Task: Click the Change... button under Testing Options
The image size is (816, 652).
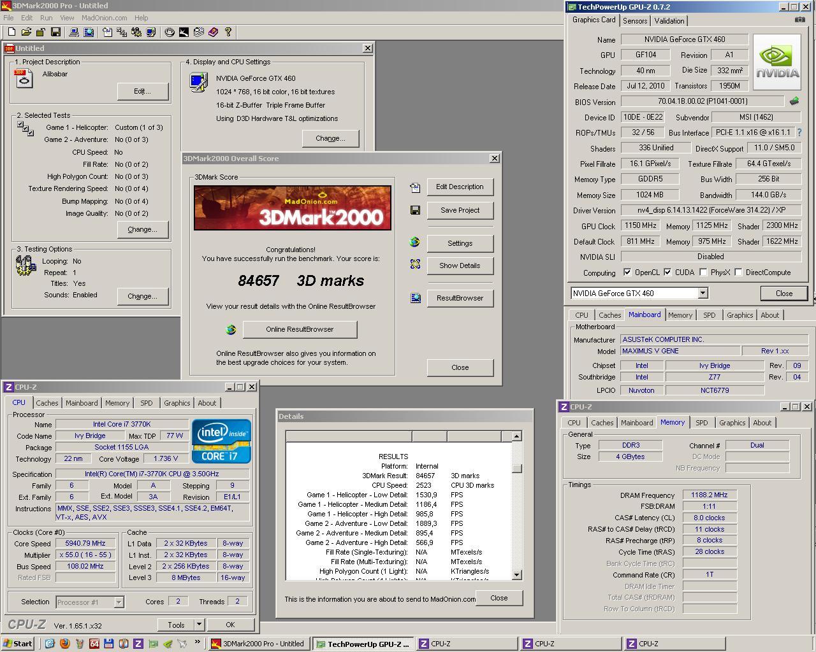Action: coord(142,296)
